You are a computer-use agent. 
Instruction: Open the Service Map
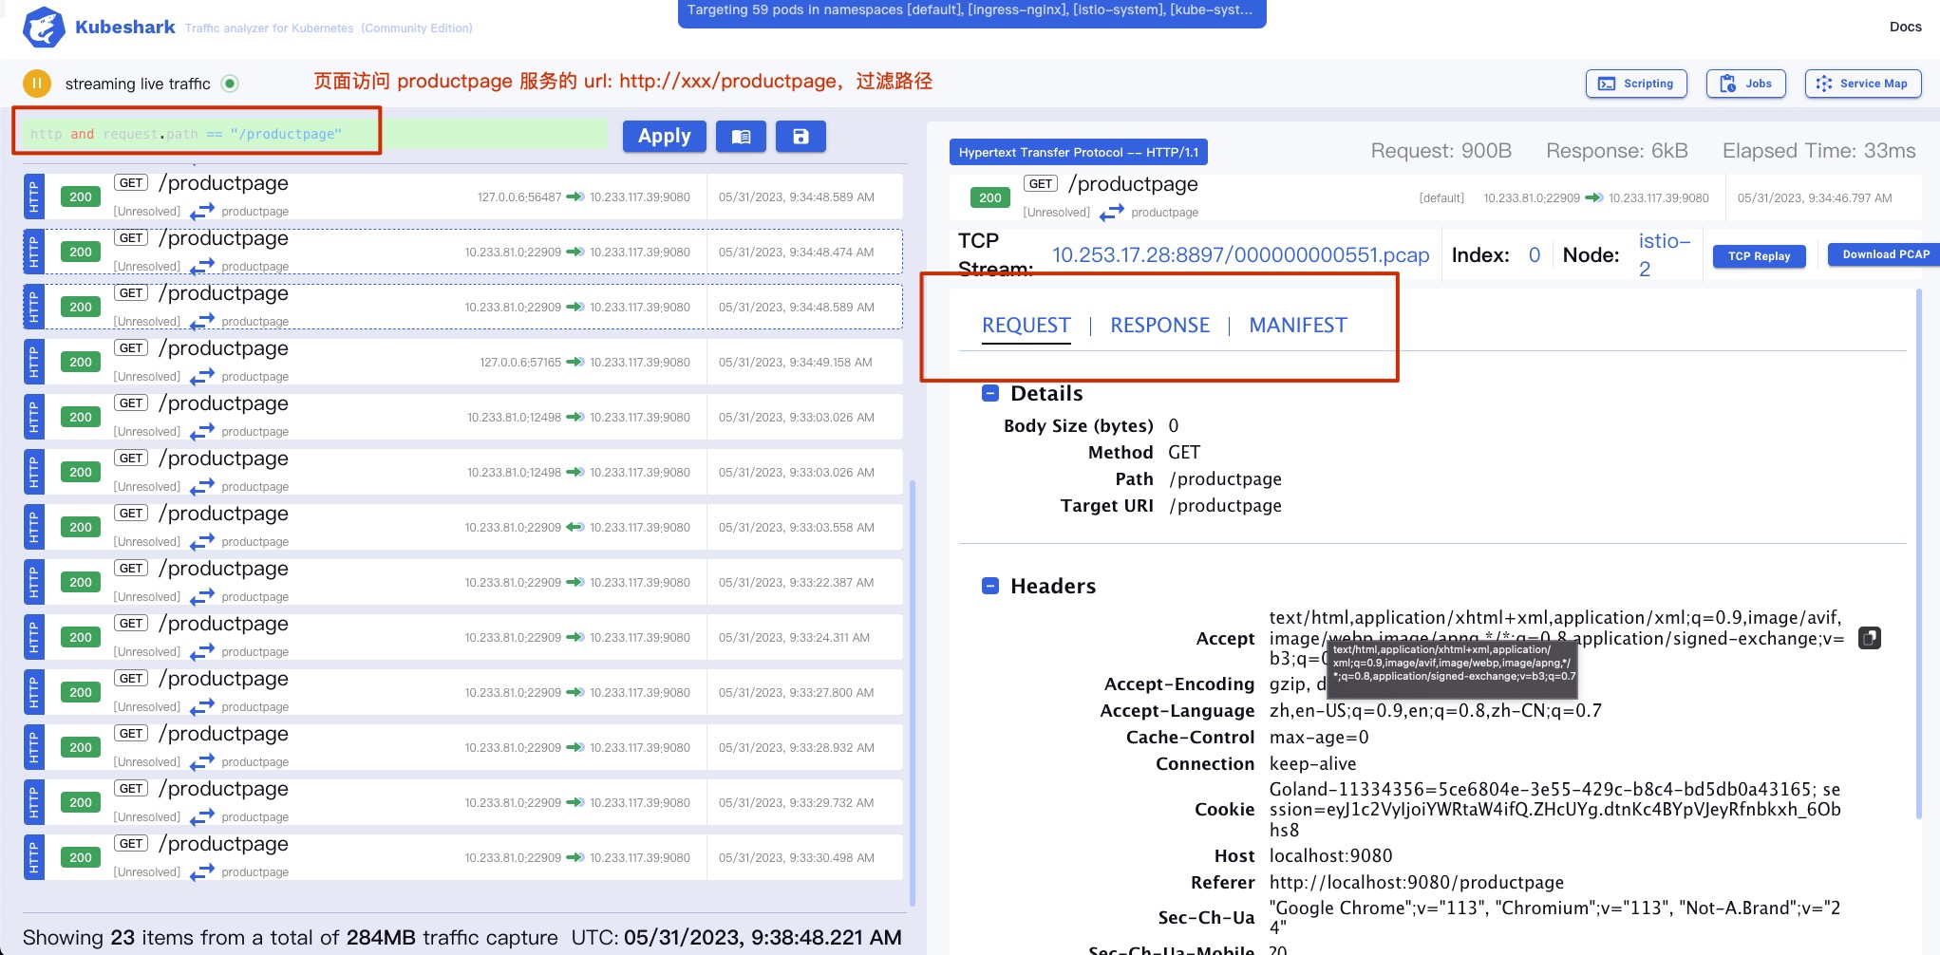1863,84
